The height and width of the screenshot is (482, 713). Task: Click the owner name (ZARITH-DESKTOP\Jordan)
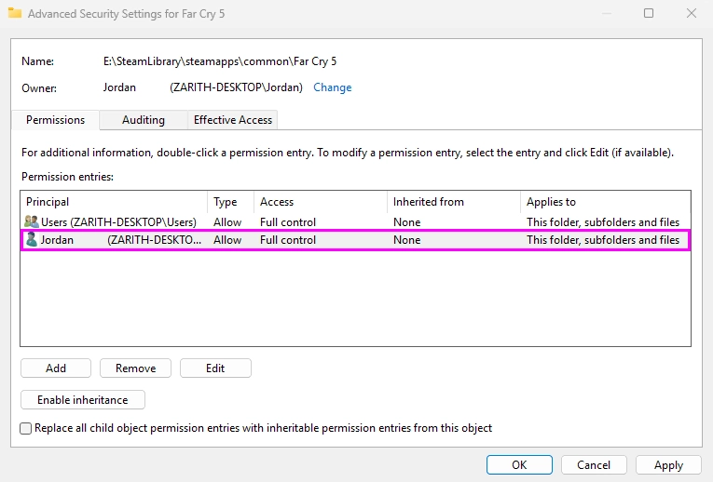(x=236, y=87)
